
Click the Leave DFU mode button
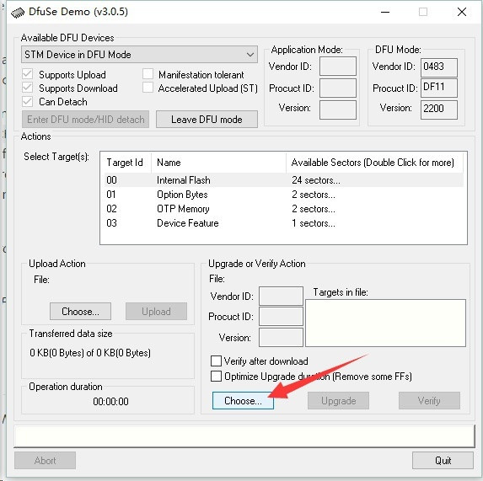point(207,119)
